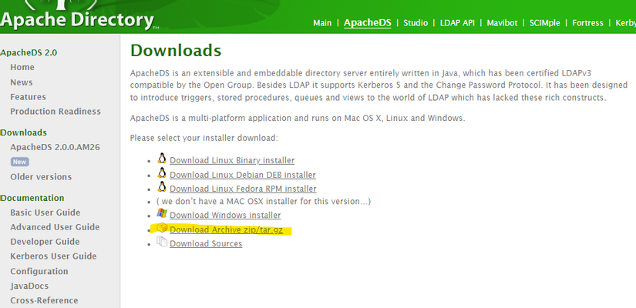Switch to the Mavibot tab
The image size is (636, 308).
(502, 23)
